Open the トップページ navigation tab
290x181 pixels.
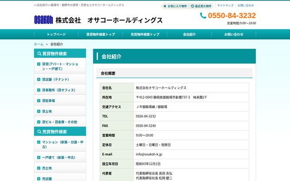click(56, 34)
